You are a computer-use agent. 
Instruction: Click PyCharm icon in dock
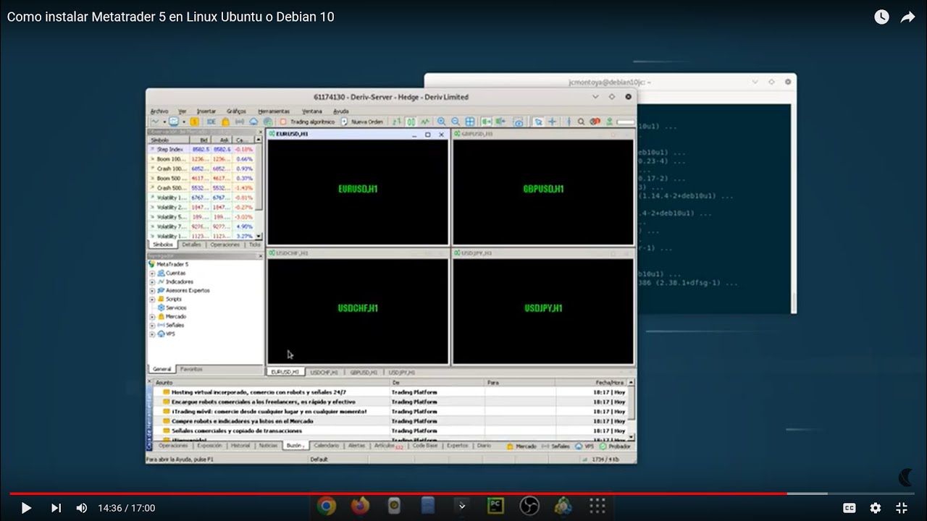pyautogui.click(x=495, y=506)
